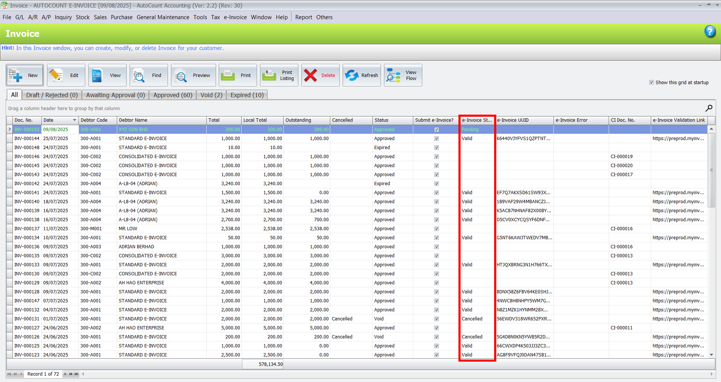Refresh the invoice list

(352, 75)
